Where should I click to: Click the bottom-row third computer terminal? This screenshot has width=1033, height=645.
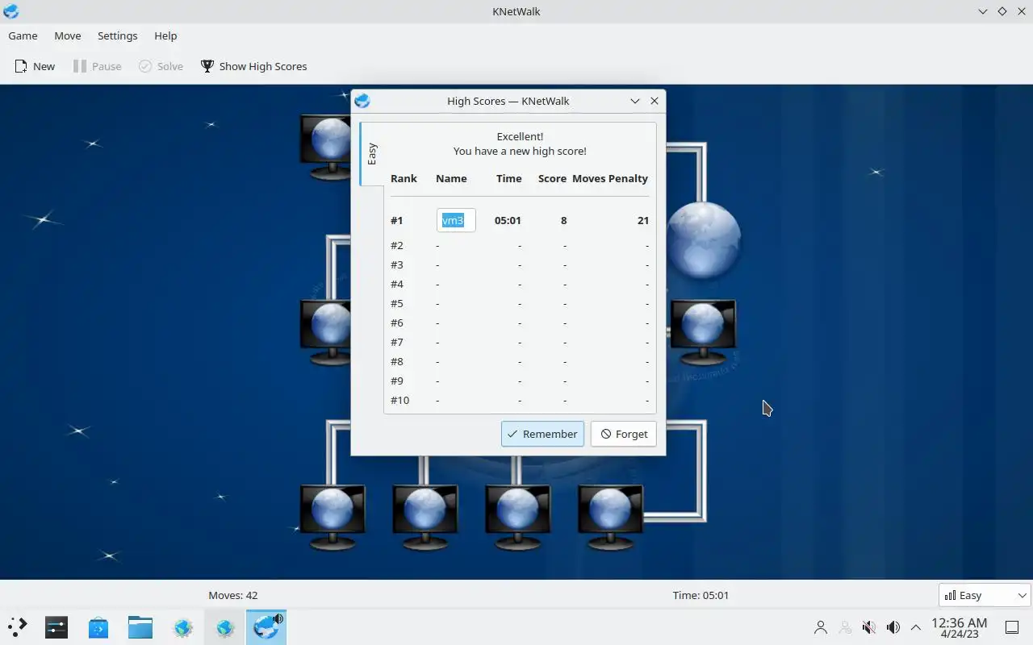pos(517,518)
